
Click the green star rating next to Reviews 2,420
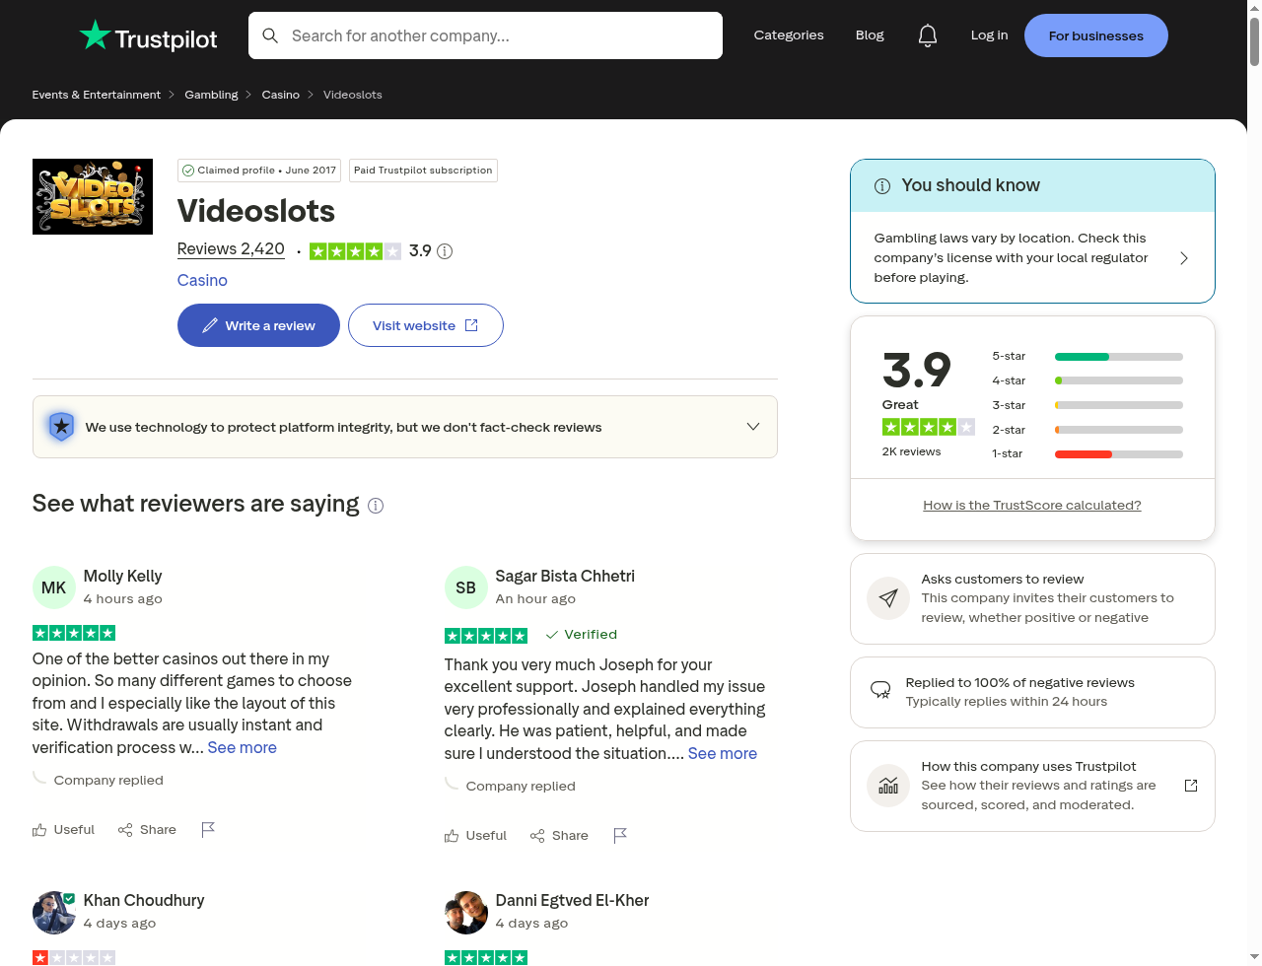pyautogui.click(x=355, y=251)
